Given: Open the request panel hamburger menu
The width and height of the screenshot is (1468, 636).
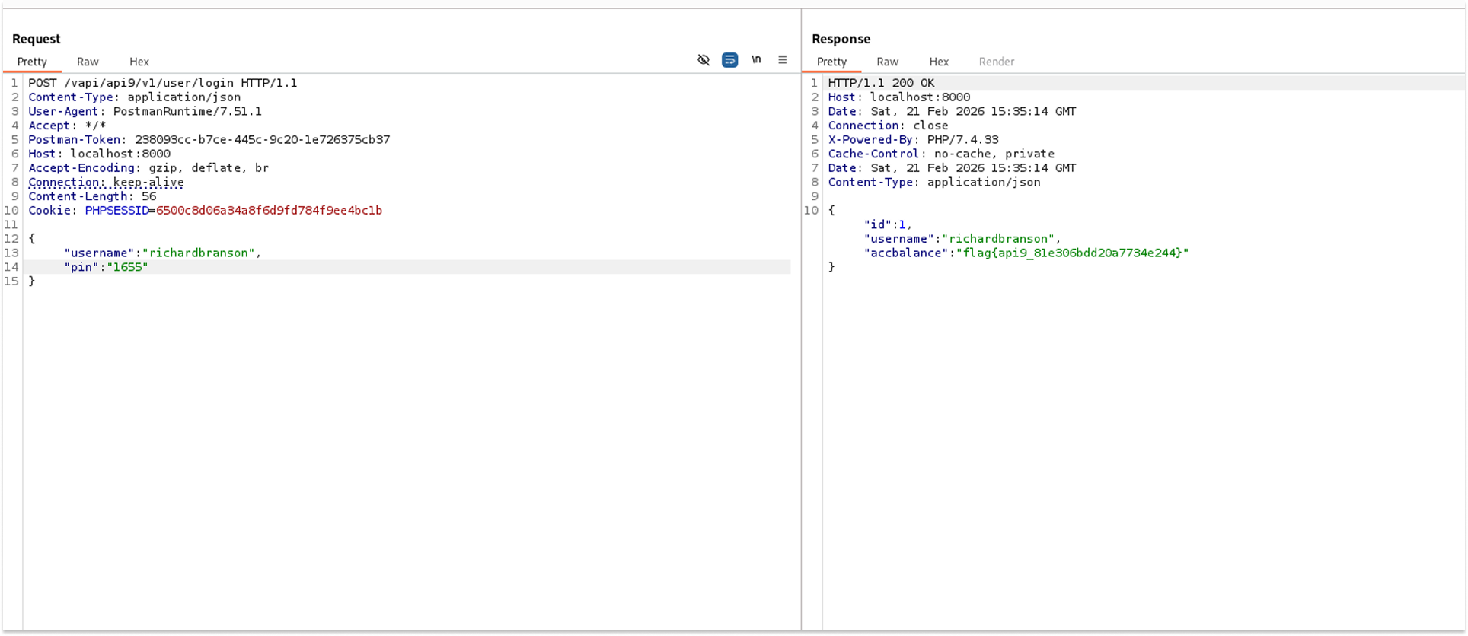Looking at the screenshot, I should click(782, 60).
